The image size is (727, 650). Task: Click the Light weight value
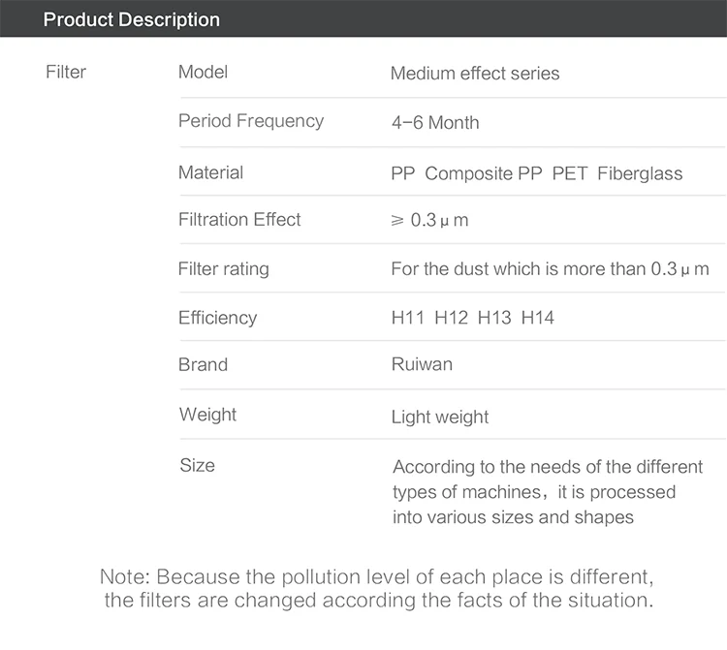(x=440, y=418)
